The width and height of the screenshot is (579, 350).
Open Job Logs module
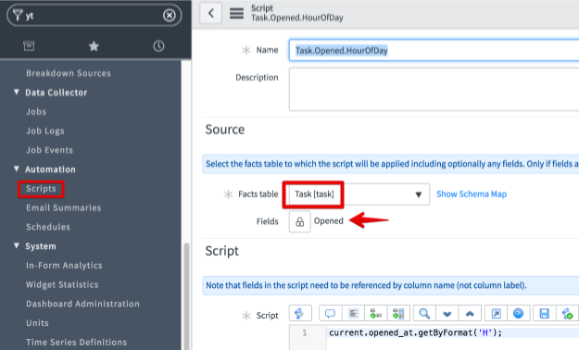click(x=45, y=131)
